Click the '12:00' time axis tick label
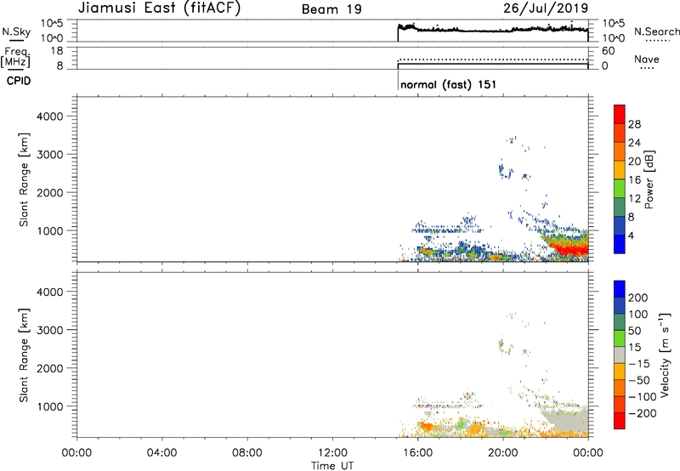 pos(332,453)
